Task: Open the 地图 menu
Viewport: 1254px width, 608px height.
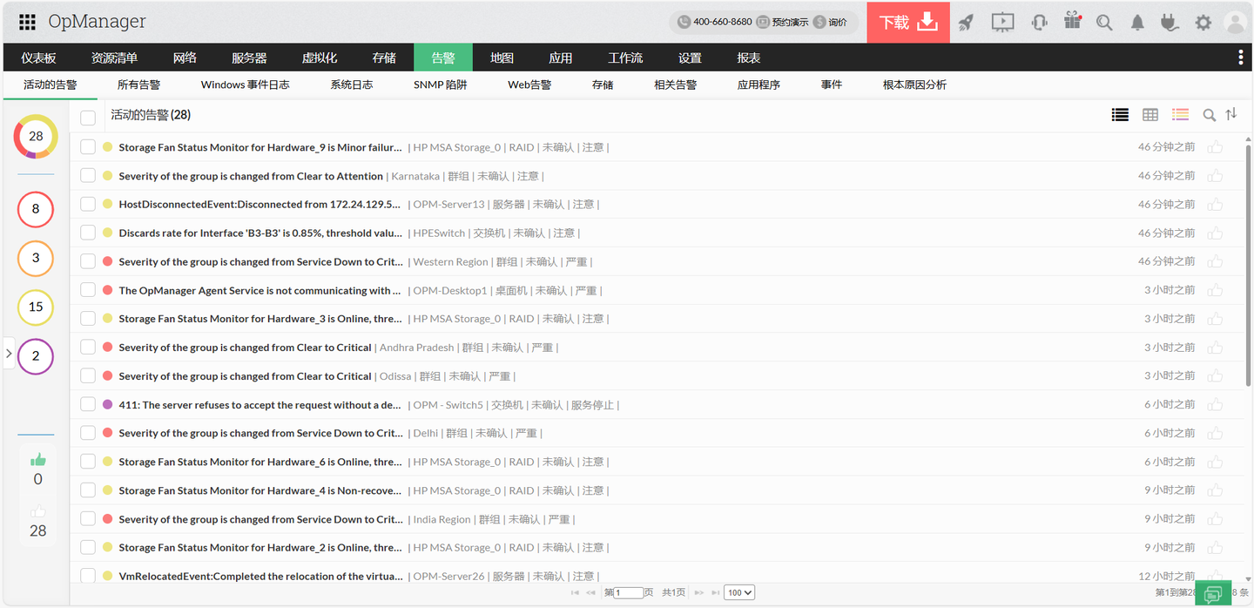Action: (502, 57)
